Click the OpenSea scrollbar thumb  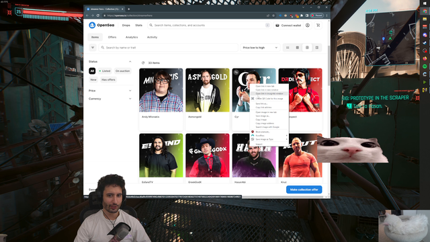tap(329, 66)
